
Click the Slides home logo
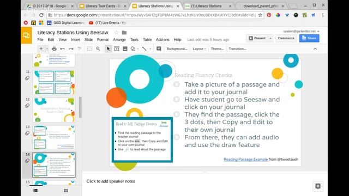[26, 35]
